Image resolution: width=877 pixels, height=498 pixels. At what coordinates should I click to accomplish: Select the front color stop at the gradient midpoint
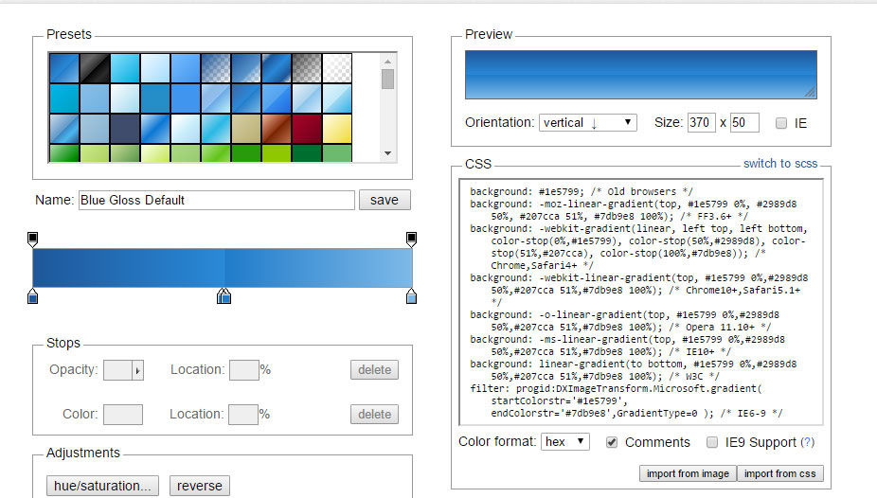tap(225, 296)
